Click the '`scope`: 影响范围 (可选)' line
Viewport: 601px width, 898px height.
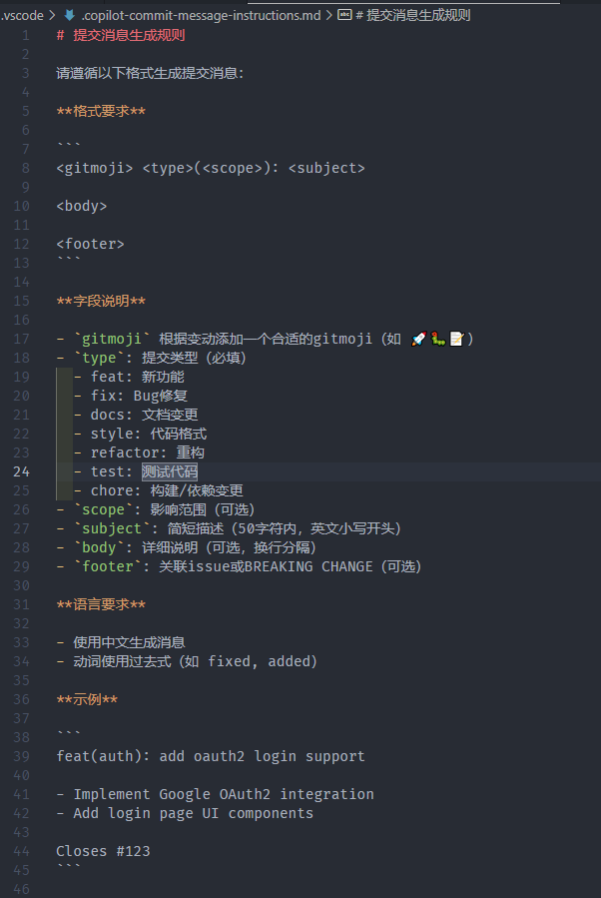point(155,509)
